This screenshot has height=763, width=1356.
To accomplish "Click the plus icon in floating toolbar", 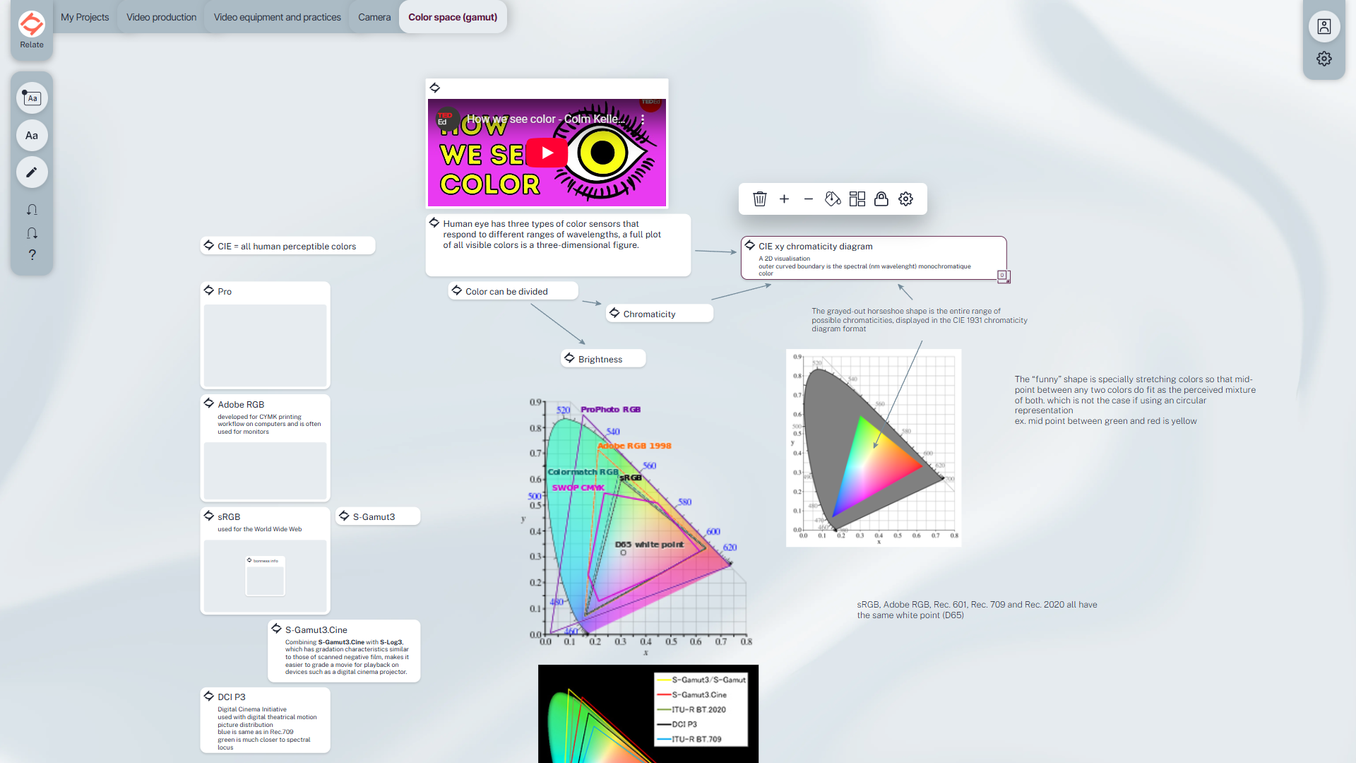I will click(784, 199).
